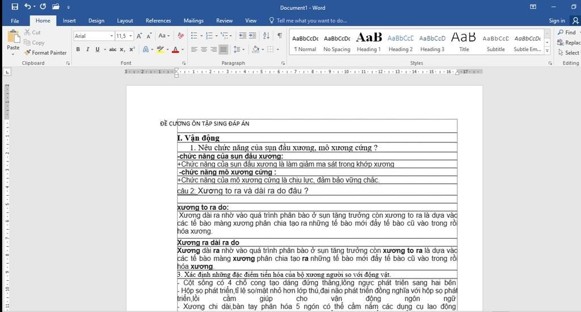Screen dimensions: 581x312
Task: Switch to the Mailings tab
Action: 193,21
